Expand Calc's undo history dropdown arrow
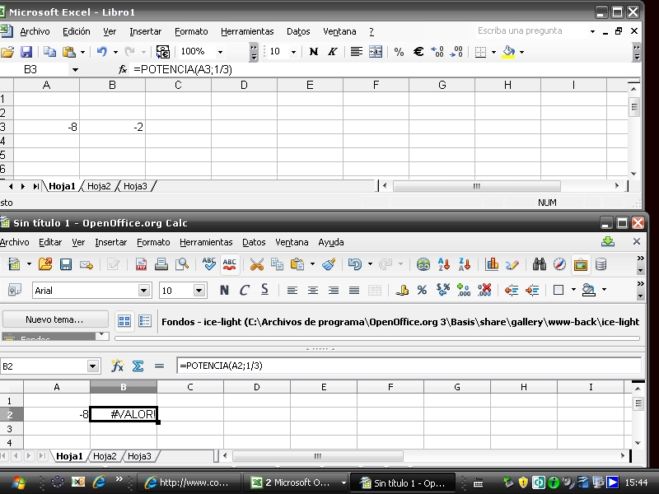659x494 pixels. pyautogui.click(x=370, y=264)
